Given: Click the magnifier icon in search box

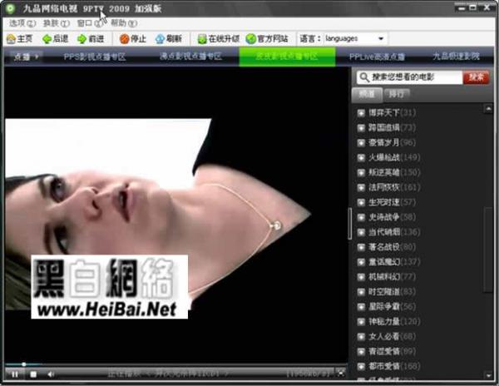Looking at the screenshot, I should 364,77.
